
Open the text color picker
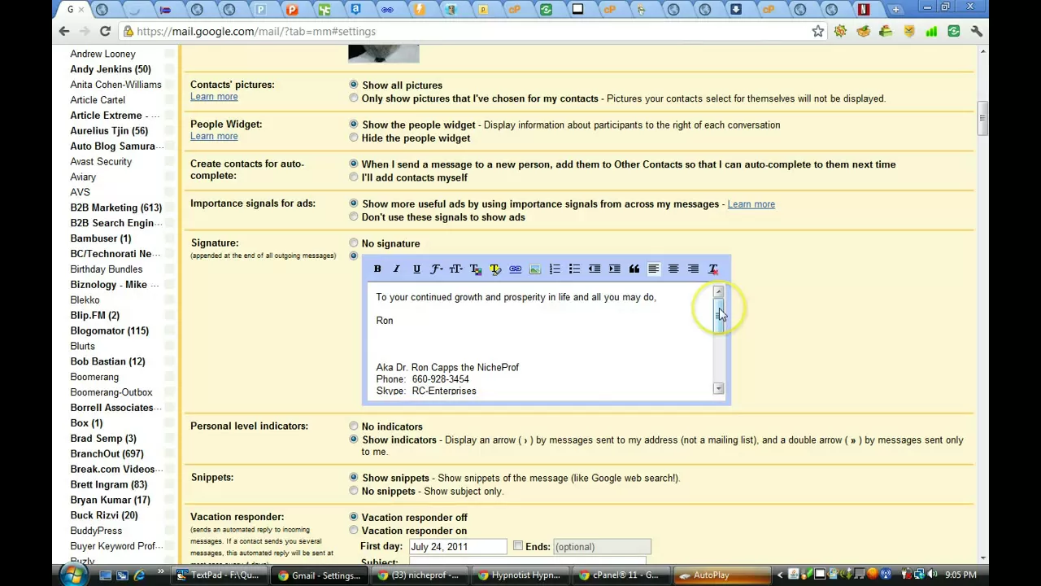pos(476,269)
